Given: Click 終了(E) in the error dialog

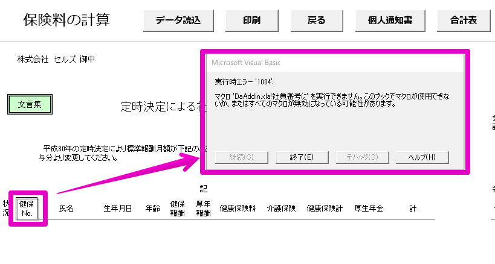Looking at the screenshot, I should point(302,157).
